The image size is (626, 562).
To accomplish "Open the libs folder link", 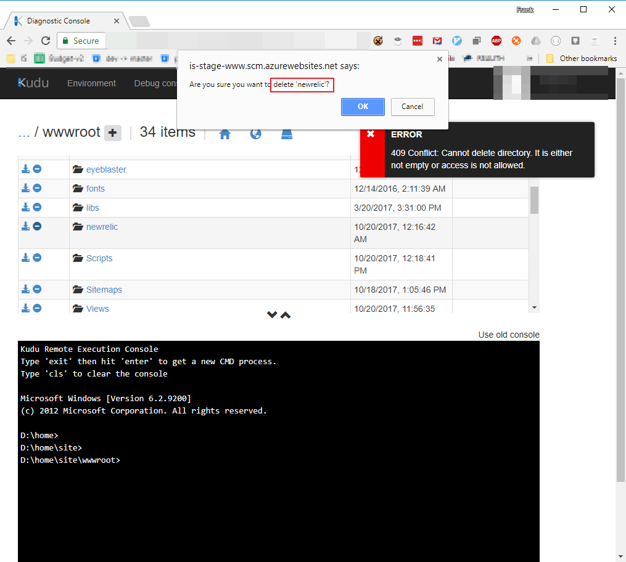I will pos(93,208).
